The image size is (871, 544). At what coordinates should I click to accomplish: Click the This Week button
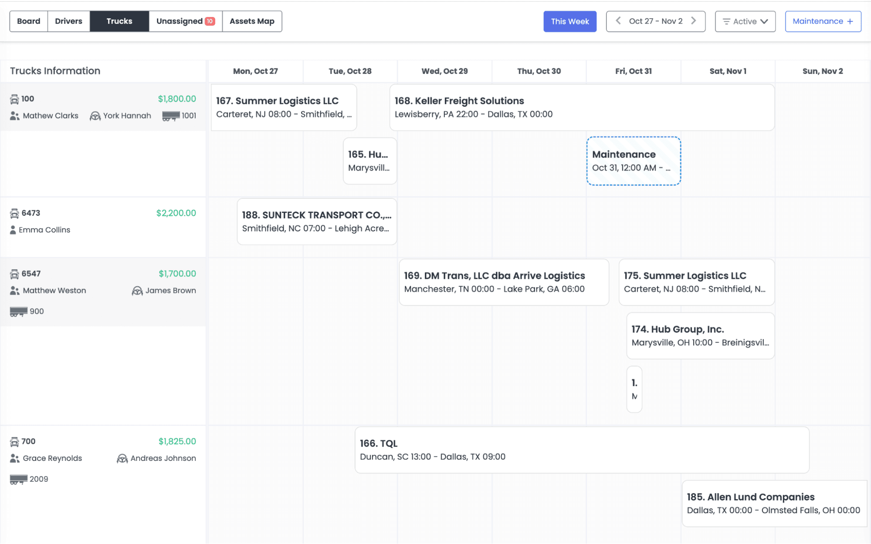pos(569,21)
